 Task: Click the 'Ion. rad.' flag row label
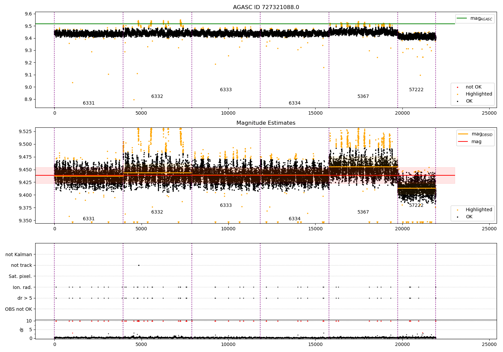click(x=22, y=288)
